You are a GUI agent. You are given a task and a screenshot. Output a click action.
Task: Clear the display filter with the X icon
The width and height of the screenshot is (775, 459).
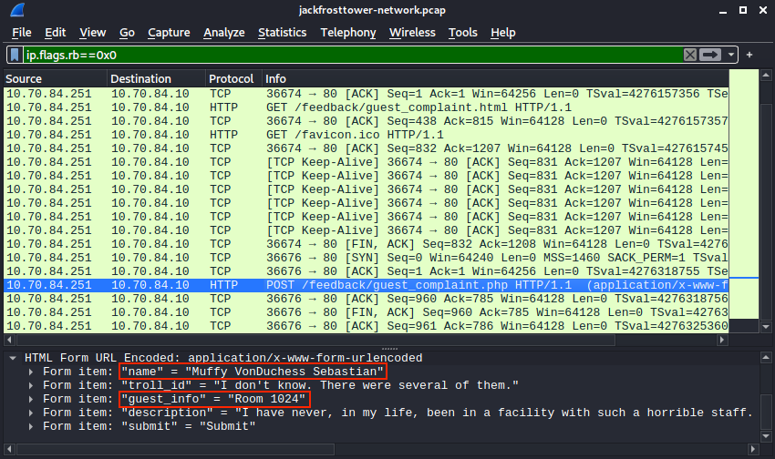click(x=690, y=55)
